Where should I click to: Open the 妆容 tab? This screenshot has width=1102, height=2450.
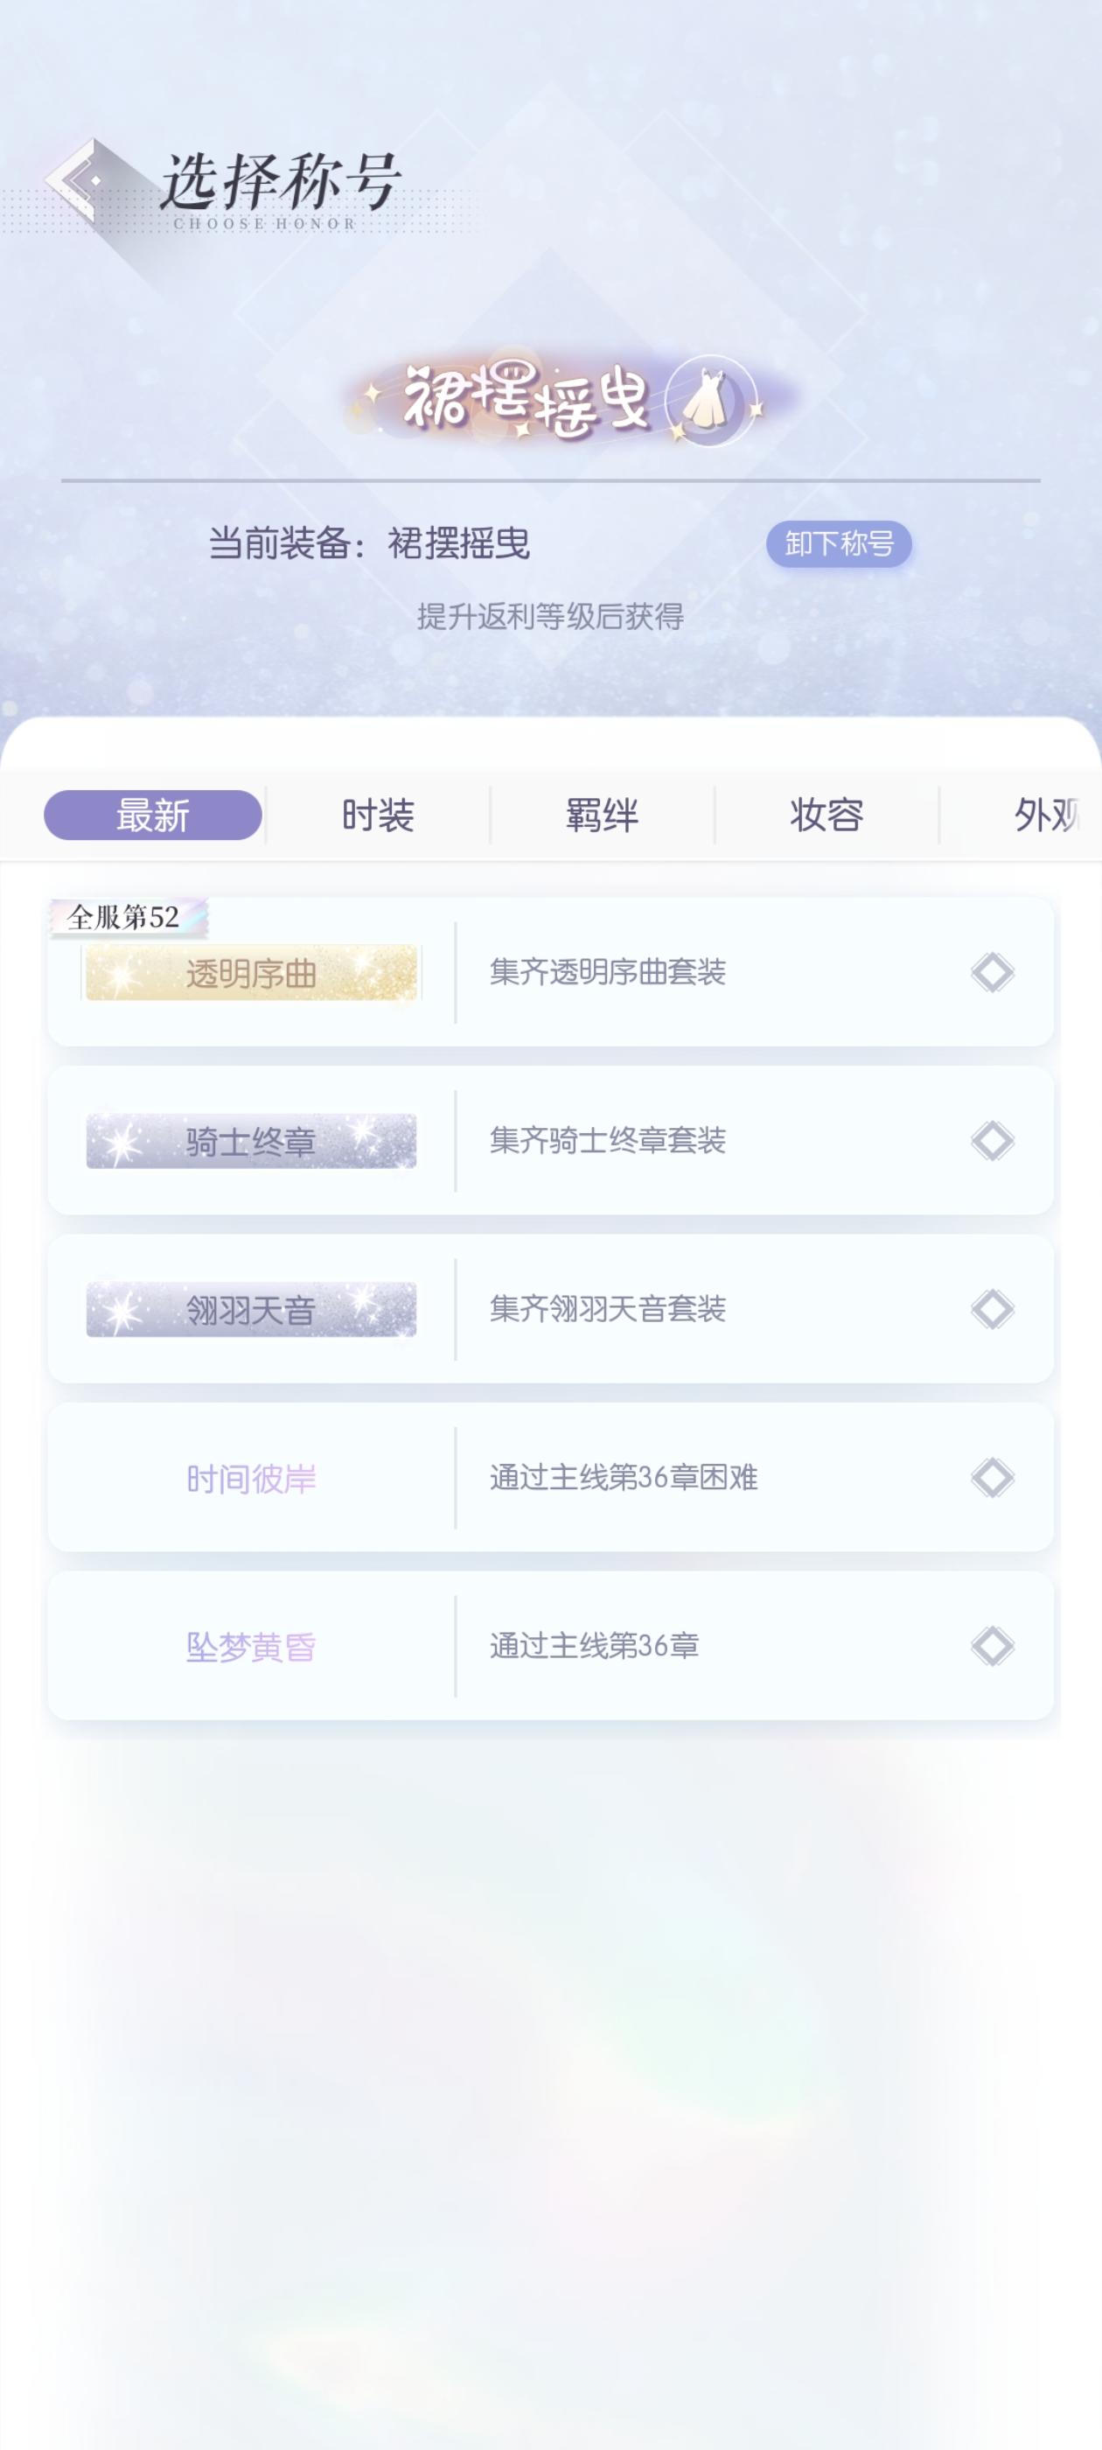(x=826, y=815)
